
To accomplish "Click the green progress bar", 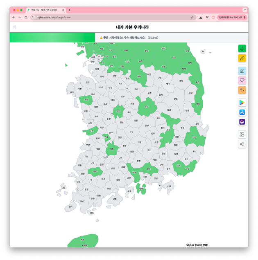I will pyautogui.click(x=52, y=38).
